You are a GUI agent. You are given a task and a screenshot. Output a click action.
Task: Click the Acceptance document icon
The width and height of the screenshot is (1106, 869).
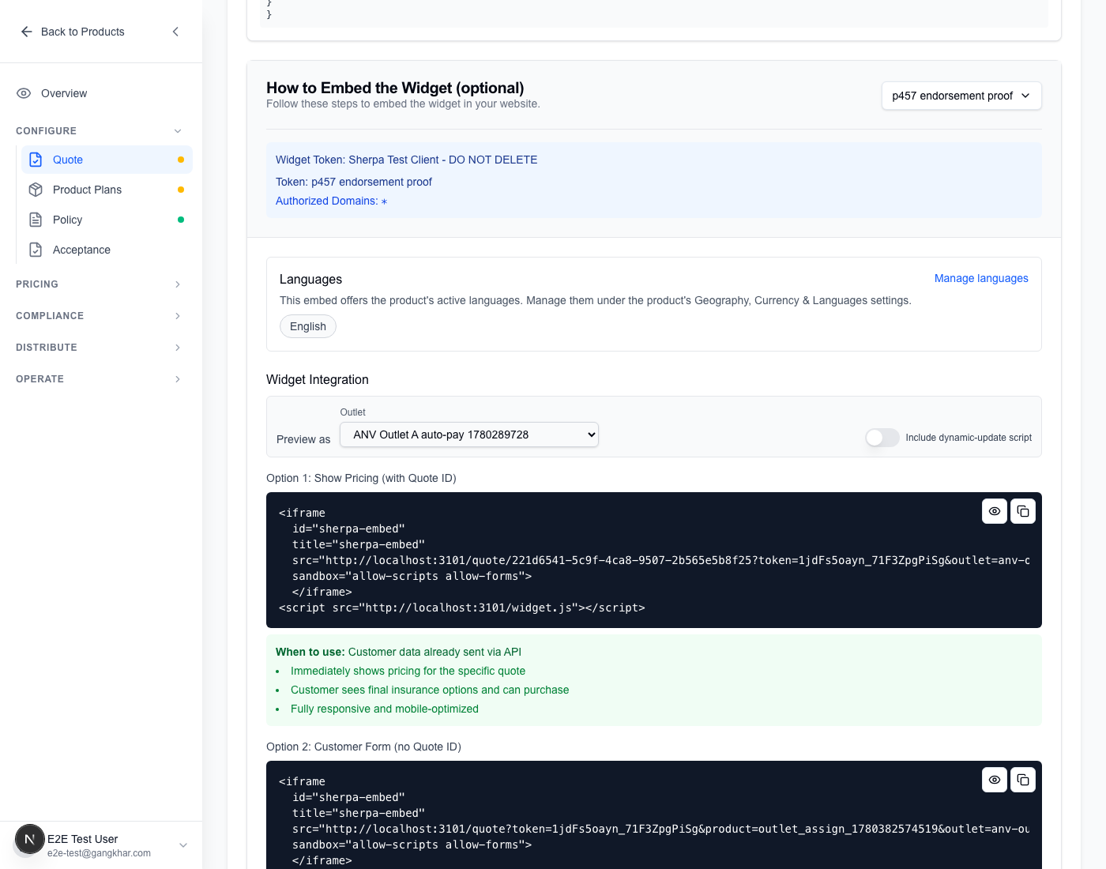coord(36,250)
